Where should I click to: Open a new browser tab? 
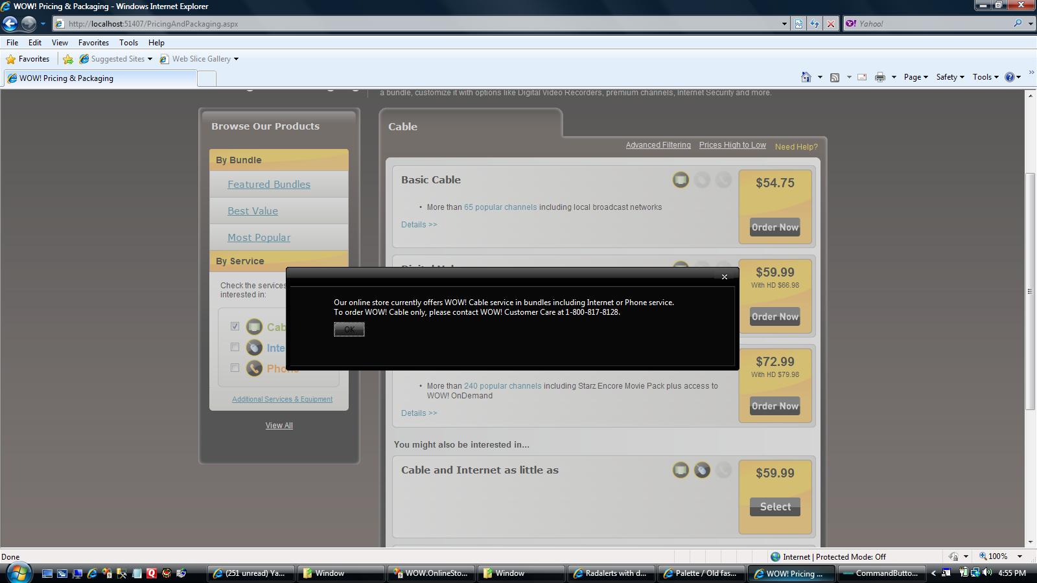click(x=206, y=78)
